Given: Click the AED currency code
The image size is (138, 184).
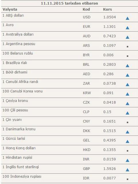Looking at the screenshot, I should 87,74.
